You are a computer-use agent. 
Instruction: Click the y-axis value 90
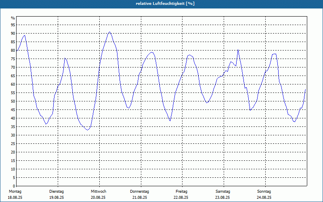pos(13,34)
